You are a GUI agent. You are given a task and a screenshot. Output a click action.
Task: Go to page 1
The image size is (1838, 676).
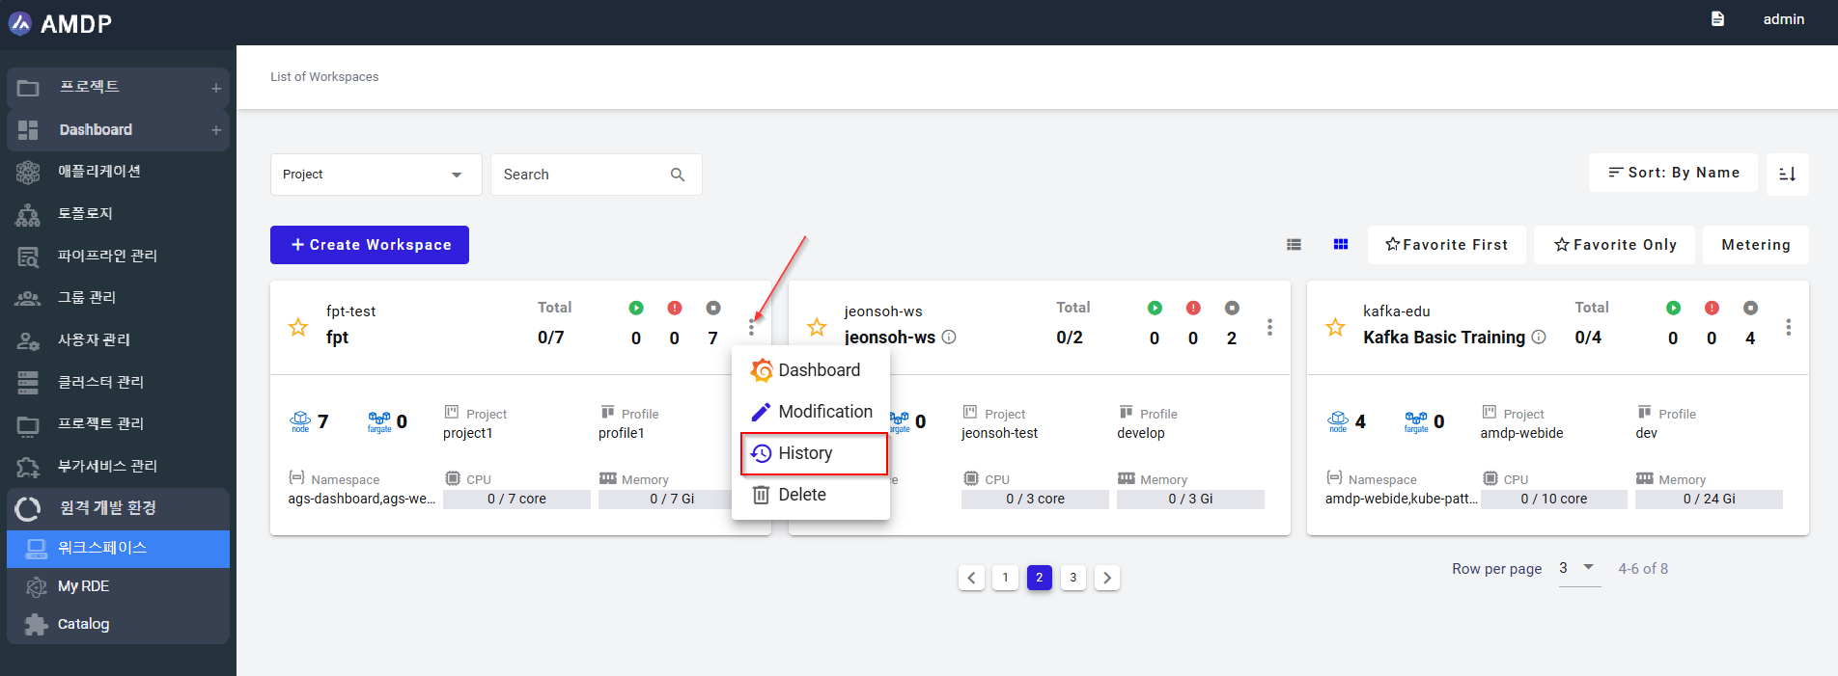coord(1006,578)
